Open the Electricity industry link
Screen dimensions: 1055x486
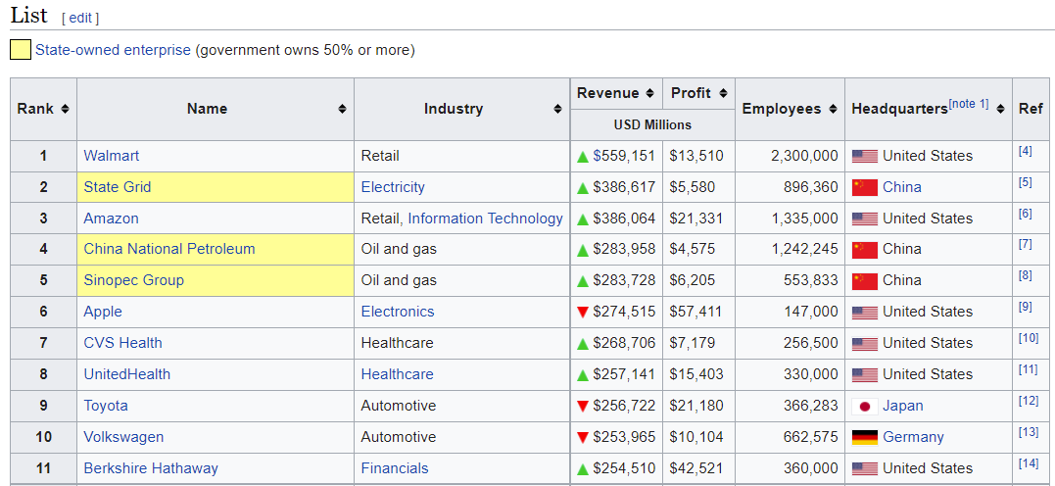click(x=393, y=187)
